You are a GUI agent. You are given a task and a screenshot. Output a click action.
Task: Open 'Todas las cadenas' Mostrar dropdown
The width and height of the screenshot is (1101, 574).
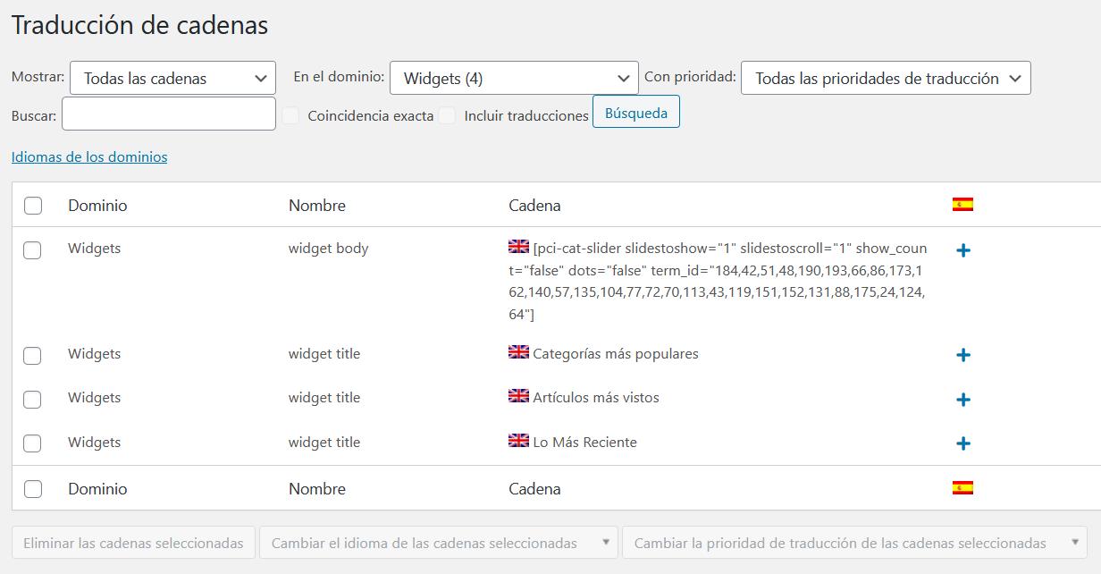point(172,78)
